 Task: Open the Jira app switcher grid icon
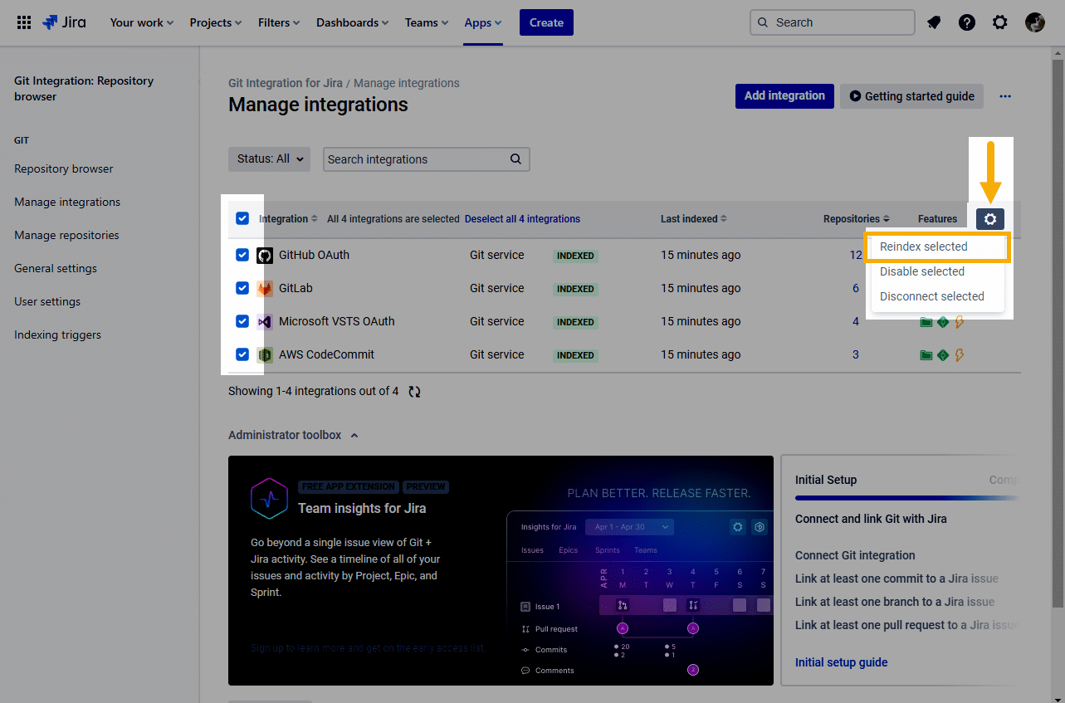coord(24,22)
